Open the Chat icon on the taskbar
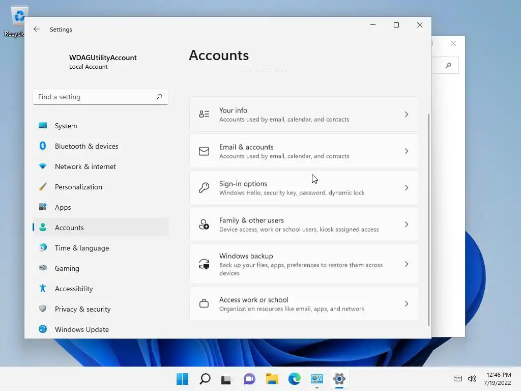 tap(249, 379)
